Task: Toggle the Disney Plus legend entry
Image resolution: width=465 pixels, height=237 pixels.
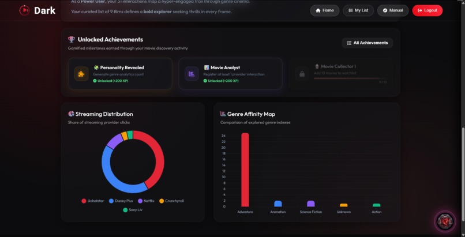Action: 121,201
